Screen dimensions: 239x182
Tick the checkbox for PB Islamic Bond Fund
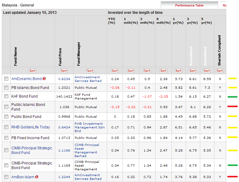coord(6,88)
